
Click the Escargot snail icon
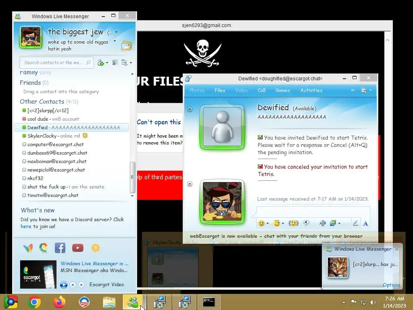[44, 247]
